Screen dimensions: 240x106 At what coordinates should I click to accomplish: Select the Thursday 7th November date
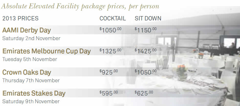31,80
